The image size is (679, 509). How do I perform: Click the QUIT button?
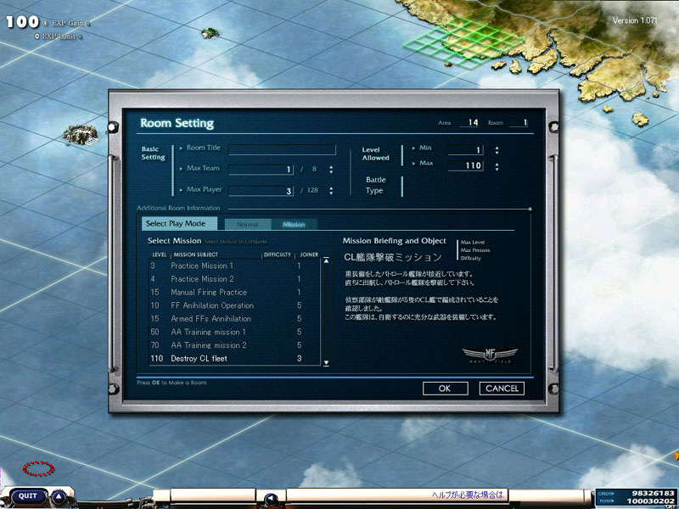point(28,496)
